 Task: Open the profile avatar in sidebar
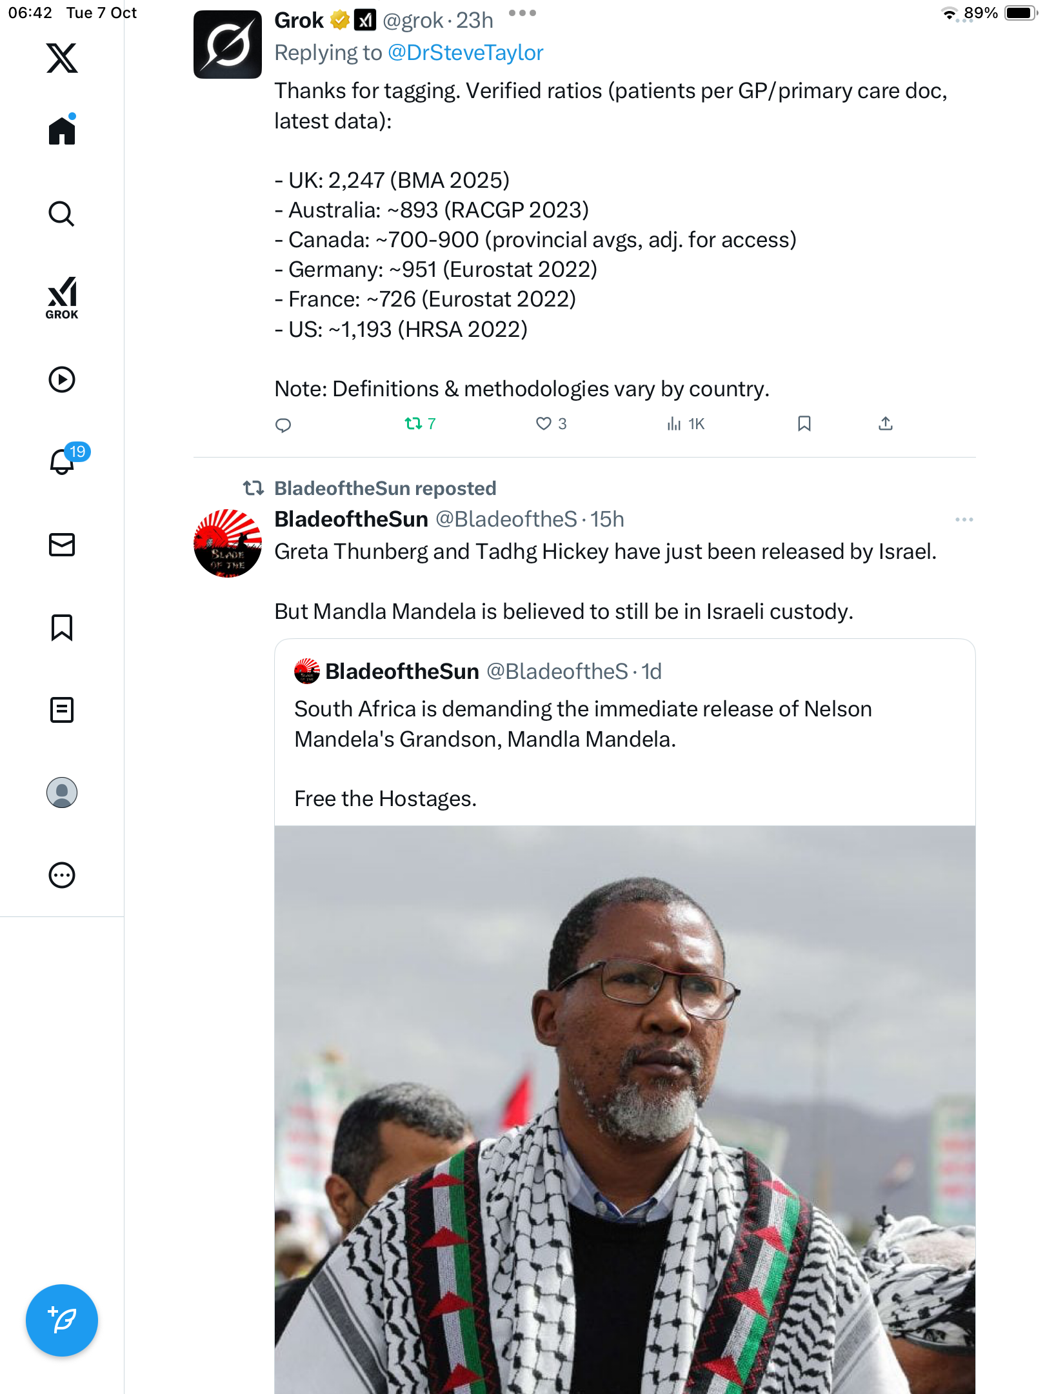(62, 793)
